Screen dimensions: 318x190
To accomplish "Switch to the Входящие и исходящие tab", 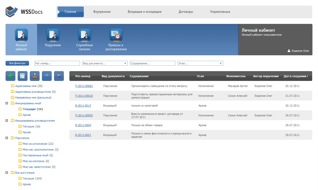I will (x=144, y=12).
